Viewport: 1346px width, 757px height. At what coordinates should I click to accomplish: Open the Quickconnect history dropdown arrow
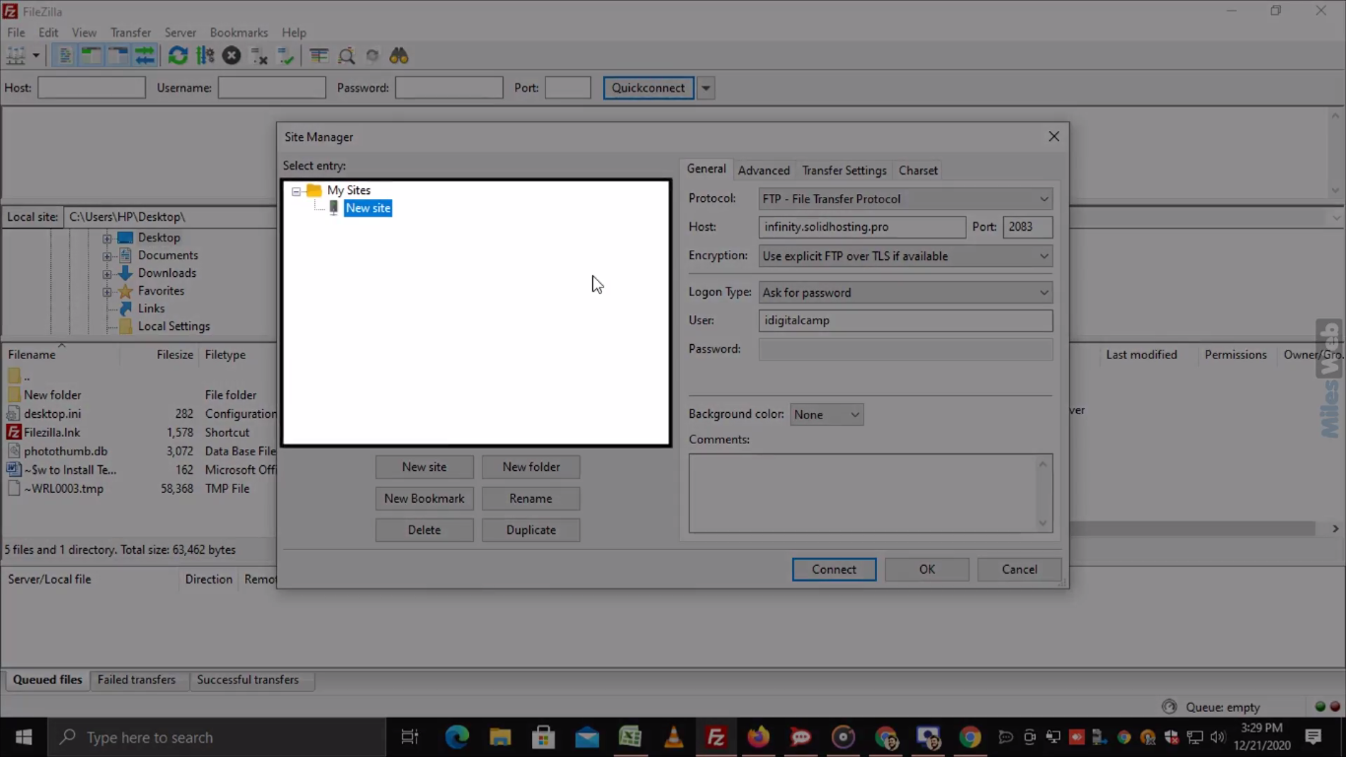click(x=706, y=88)
